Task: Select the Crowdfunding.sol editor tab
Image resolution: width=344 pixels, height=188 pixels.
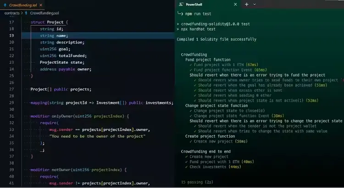Action: point(22,5)
